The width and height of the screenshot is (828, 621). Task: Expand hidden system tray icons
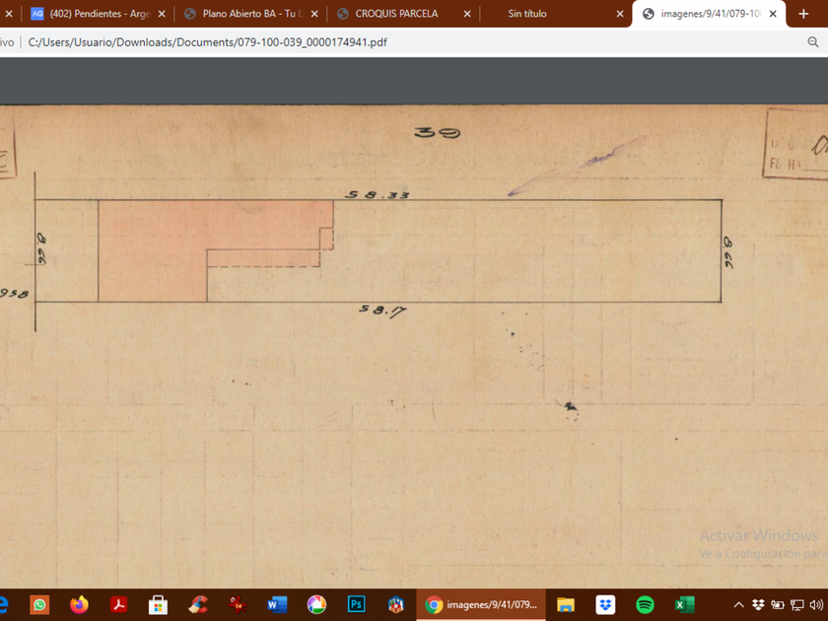coord(738,605)
